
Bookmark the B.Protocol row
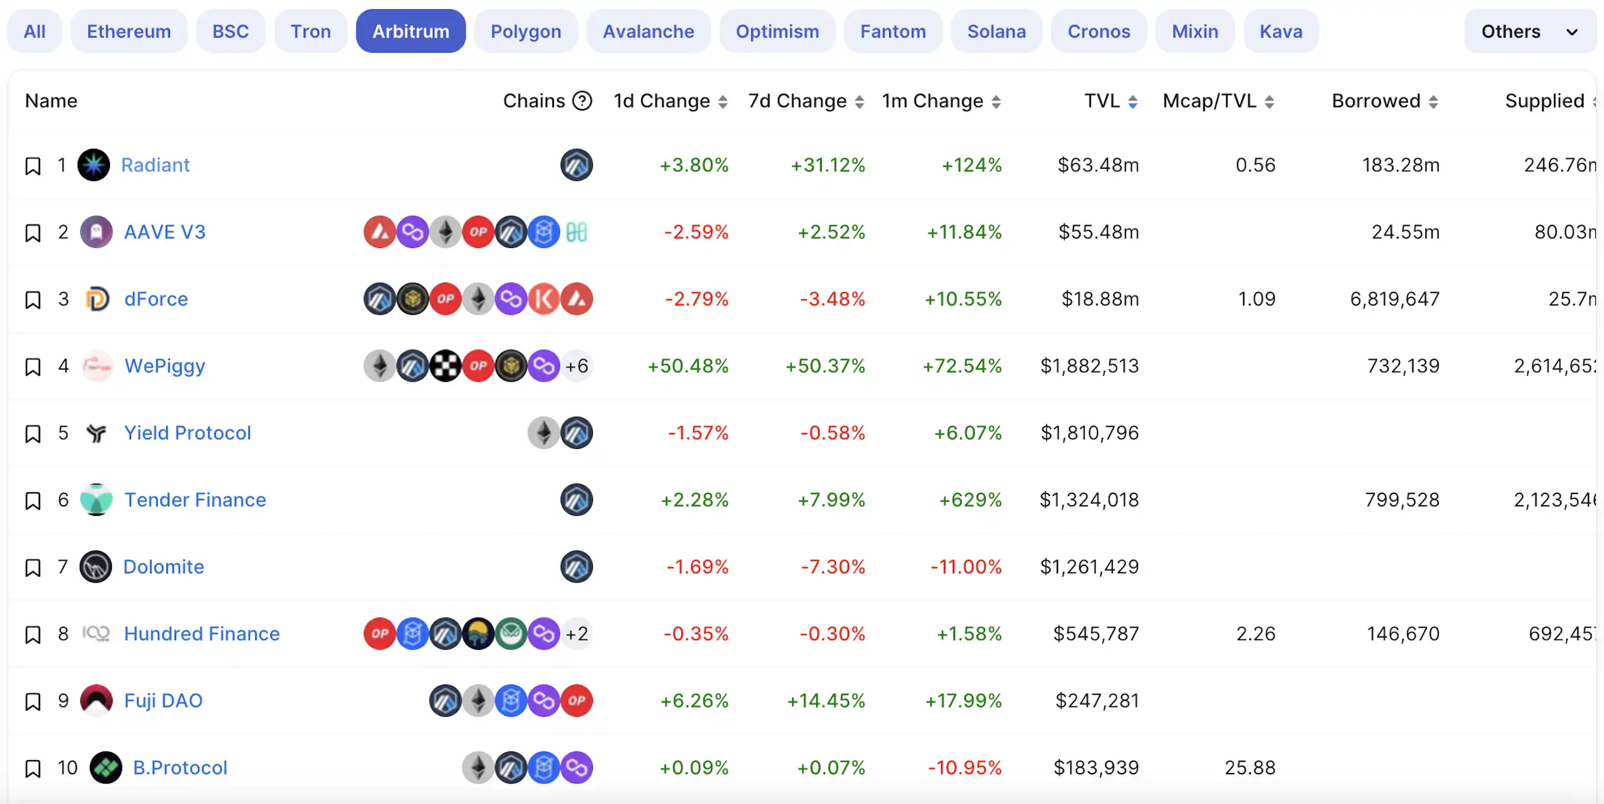[x=33, y=769]
